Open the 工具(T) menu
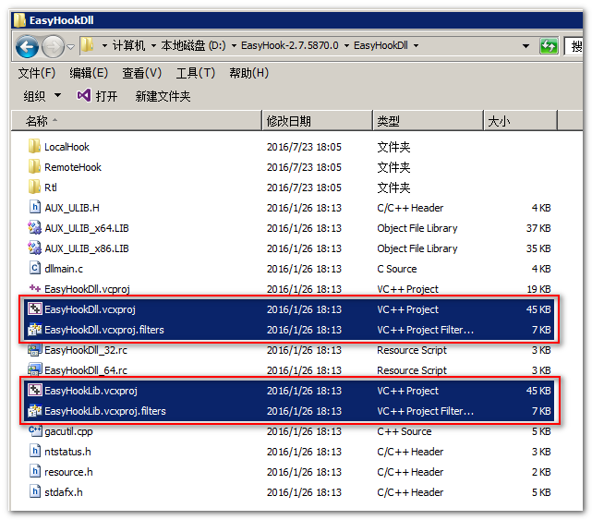The height and width of the screenshot is (520, 592). point(196,73)
